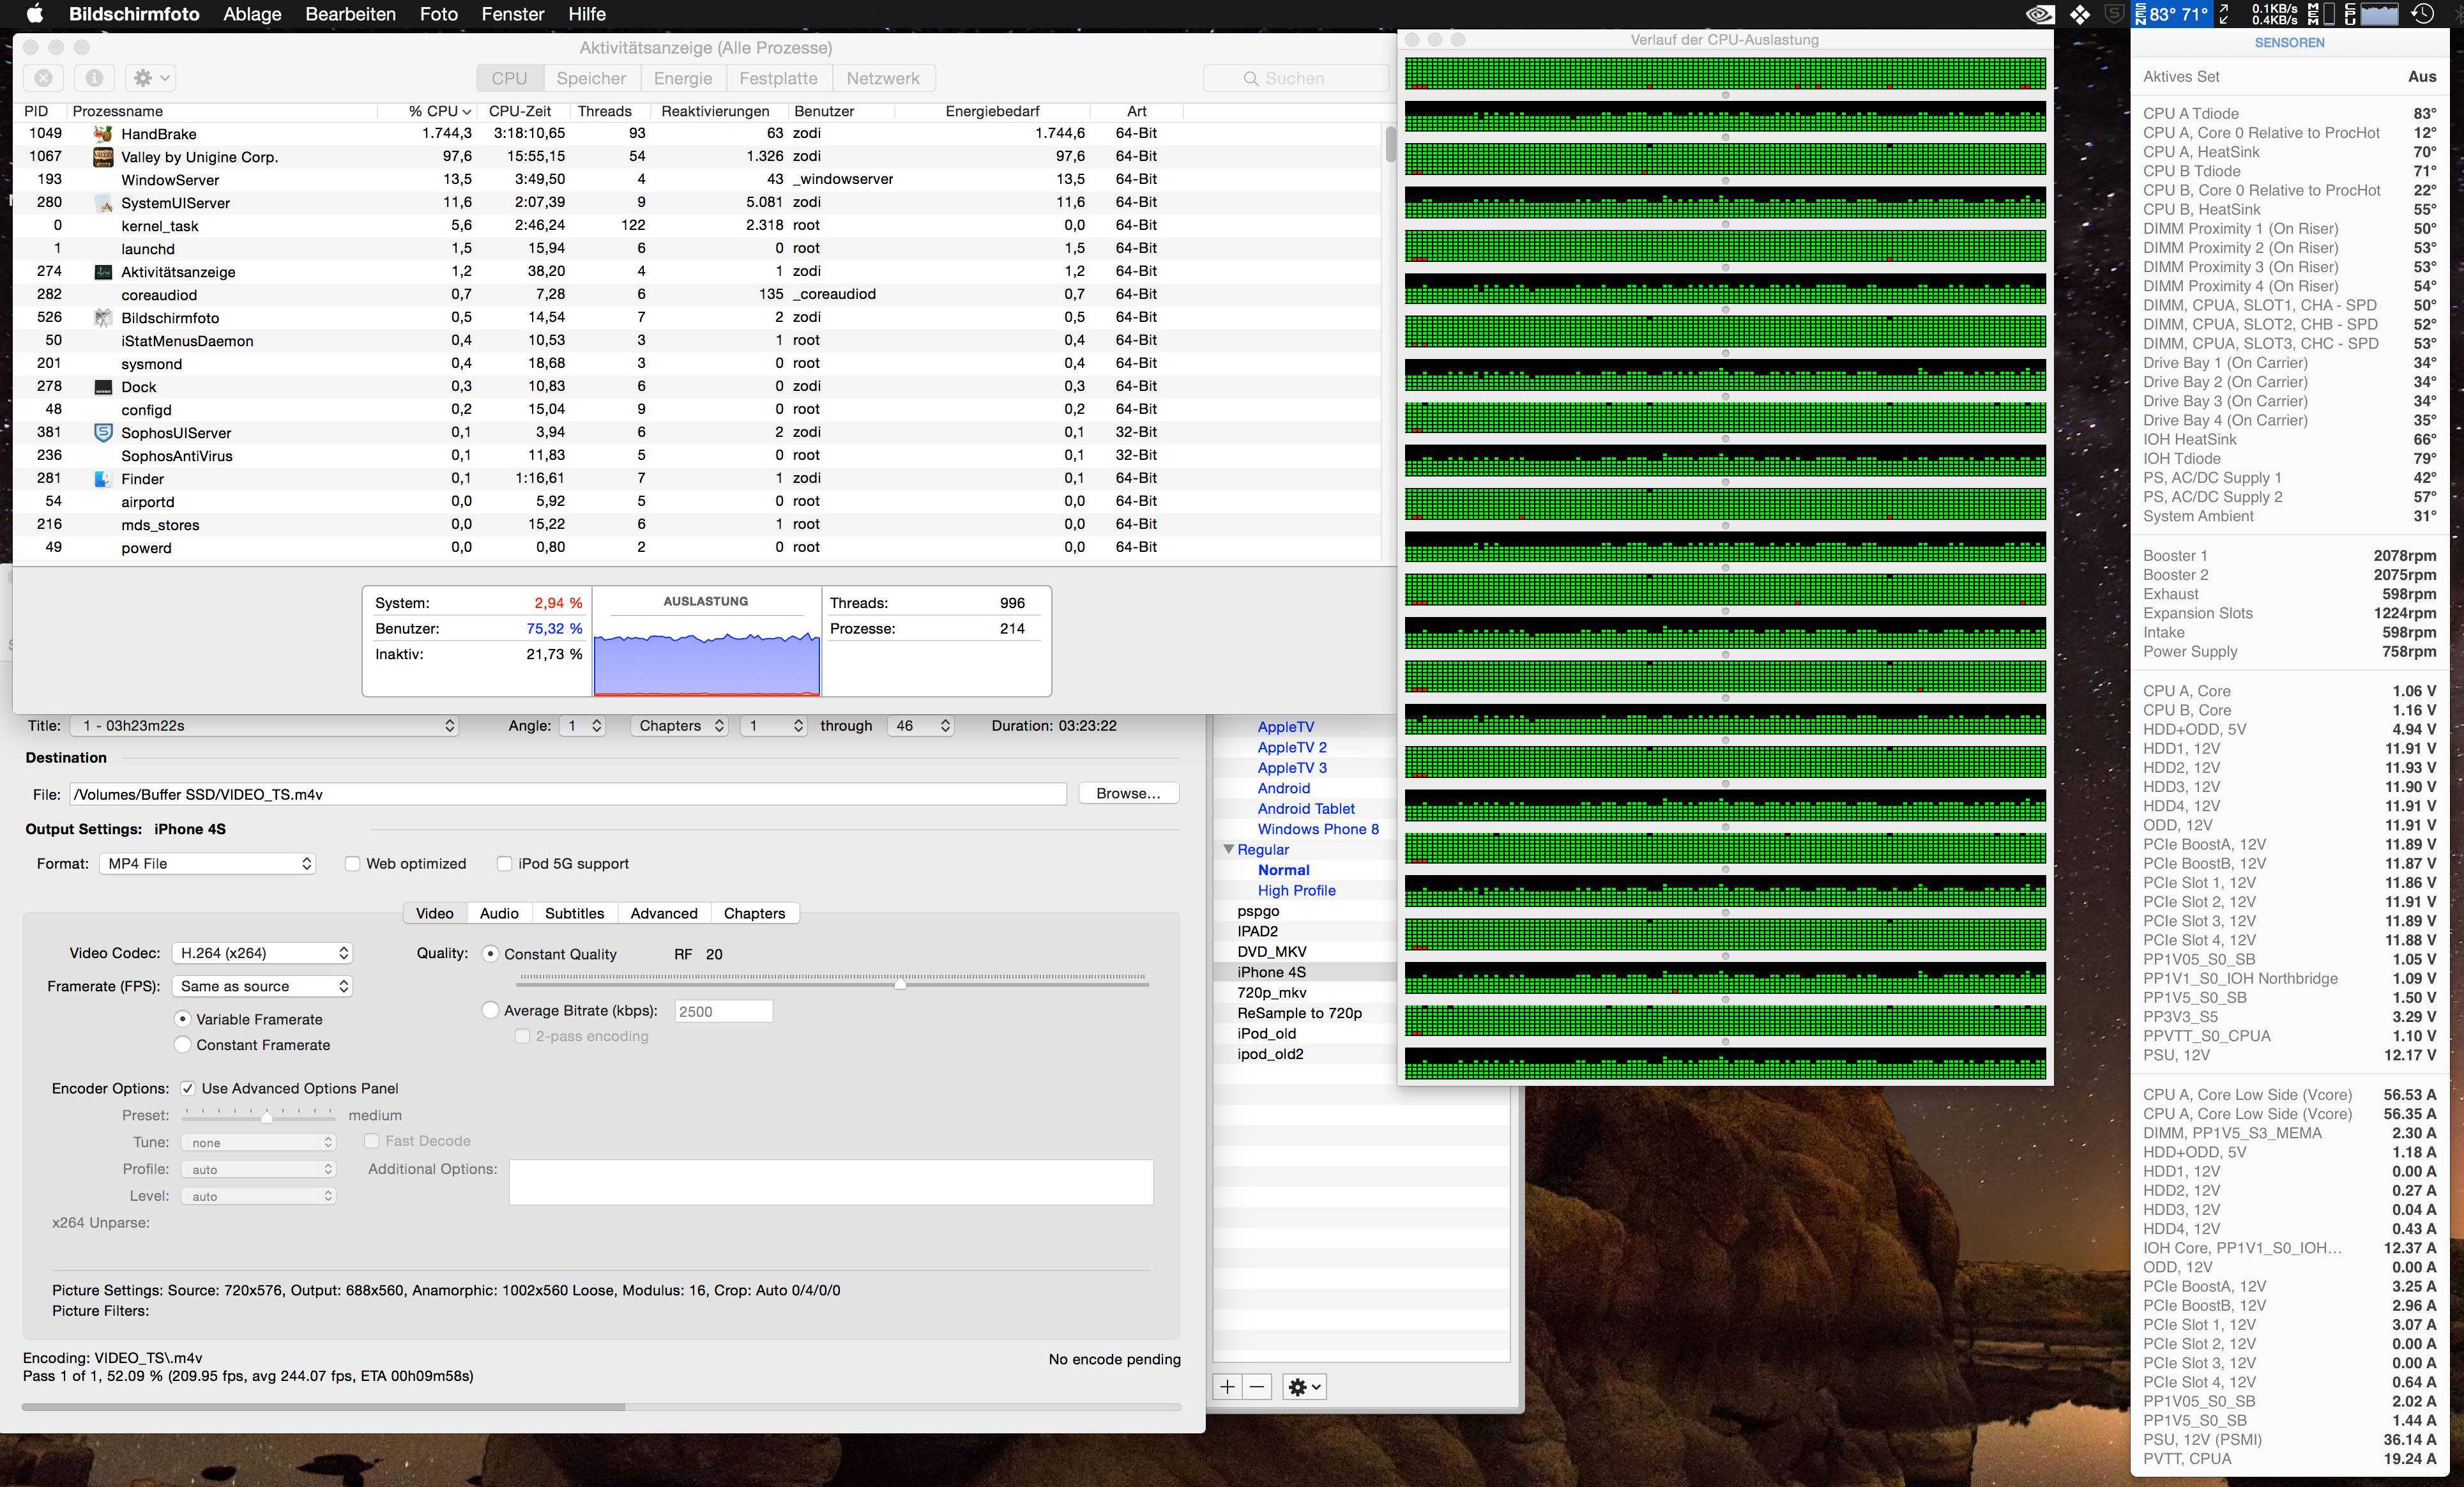Image resolution: width=2464 pixels, height=1487 pixels.
Task: Click the HandBrake process icon
Action: (102, 133)
